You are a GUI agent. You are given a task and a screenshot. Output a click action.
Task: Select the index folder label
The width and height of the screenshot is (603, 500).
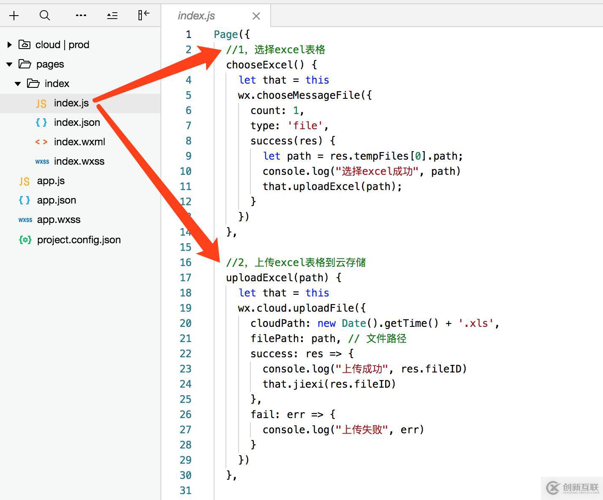click(x=57, y=84)
